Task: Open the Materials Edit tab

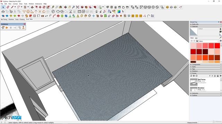Action: (x=196, y=38)
